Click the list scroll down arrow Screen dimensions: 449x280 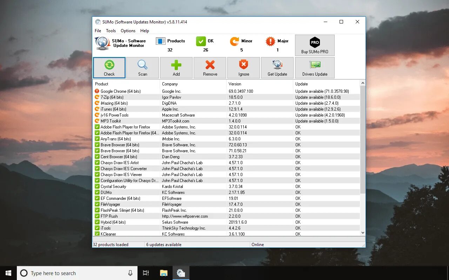coord(363,232)
